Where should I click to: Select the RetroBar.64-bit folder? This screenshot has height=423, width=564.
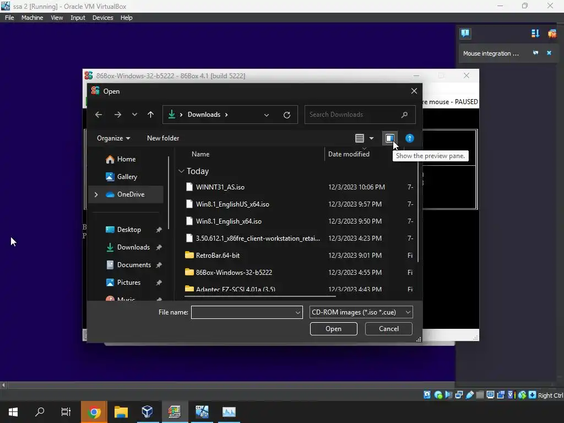tap(218, 256)
